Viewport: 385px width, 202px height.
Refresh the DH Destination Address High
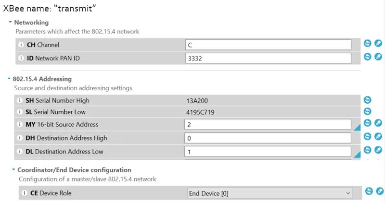pos(367,136)
